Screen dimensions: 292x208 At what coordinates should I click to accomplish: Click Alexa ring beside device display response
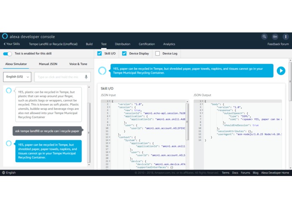point(102,71)
